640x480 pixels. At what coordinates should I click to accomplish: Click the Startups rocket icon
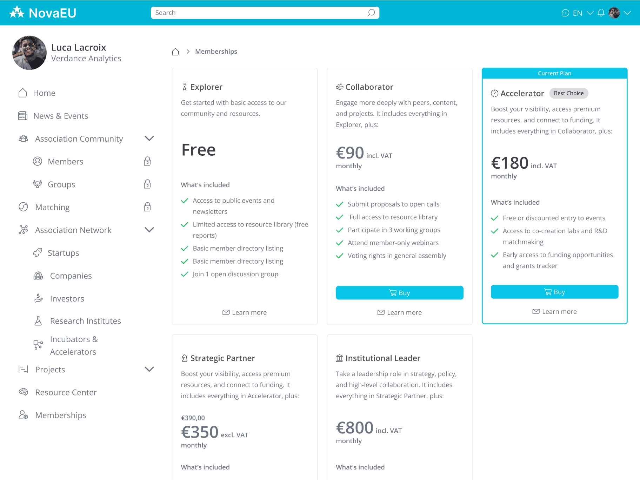(x=38, y=252)
